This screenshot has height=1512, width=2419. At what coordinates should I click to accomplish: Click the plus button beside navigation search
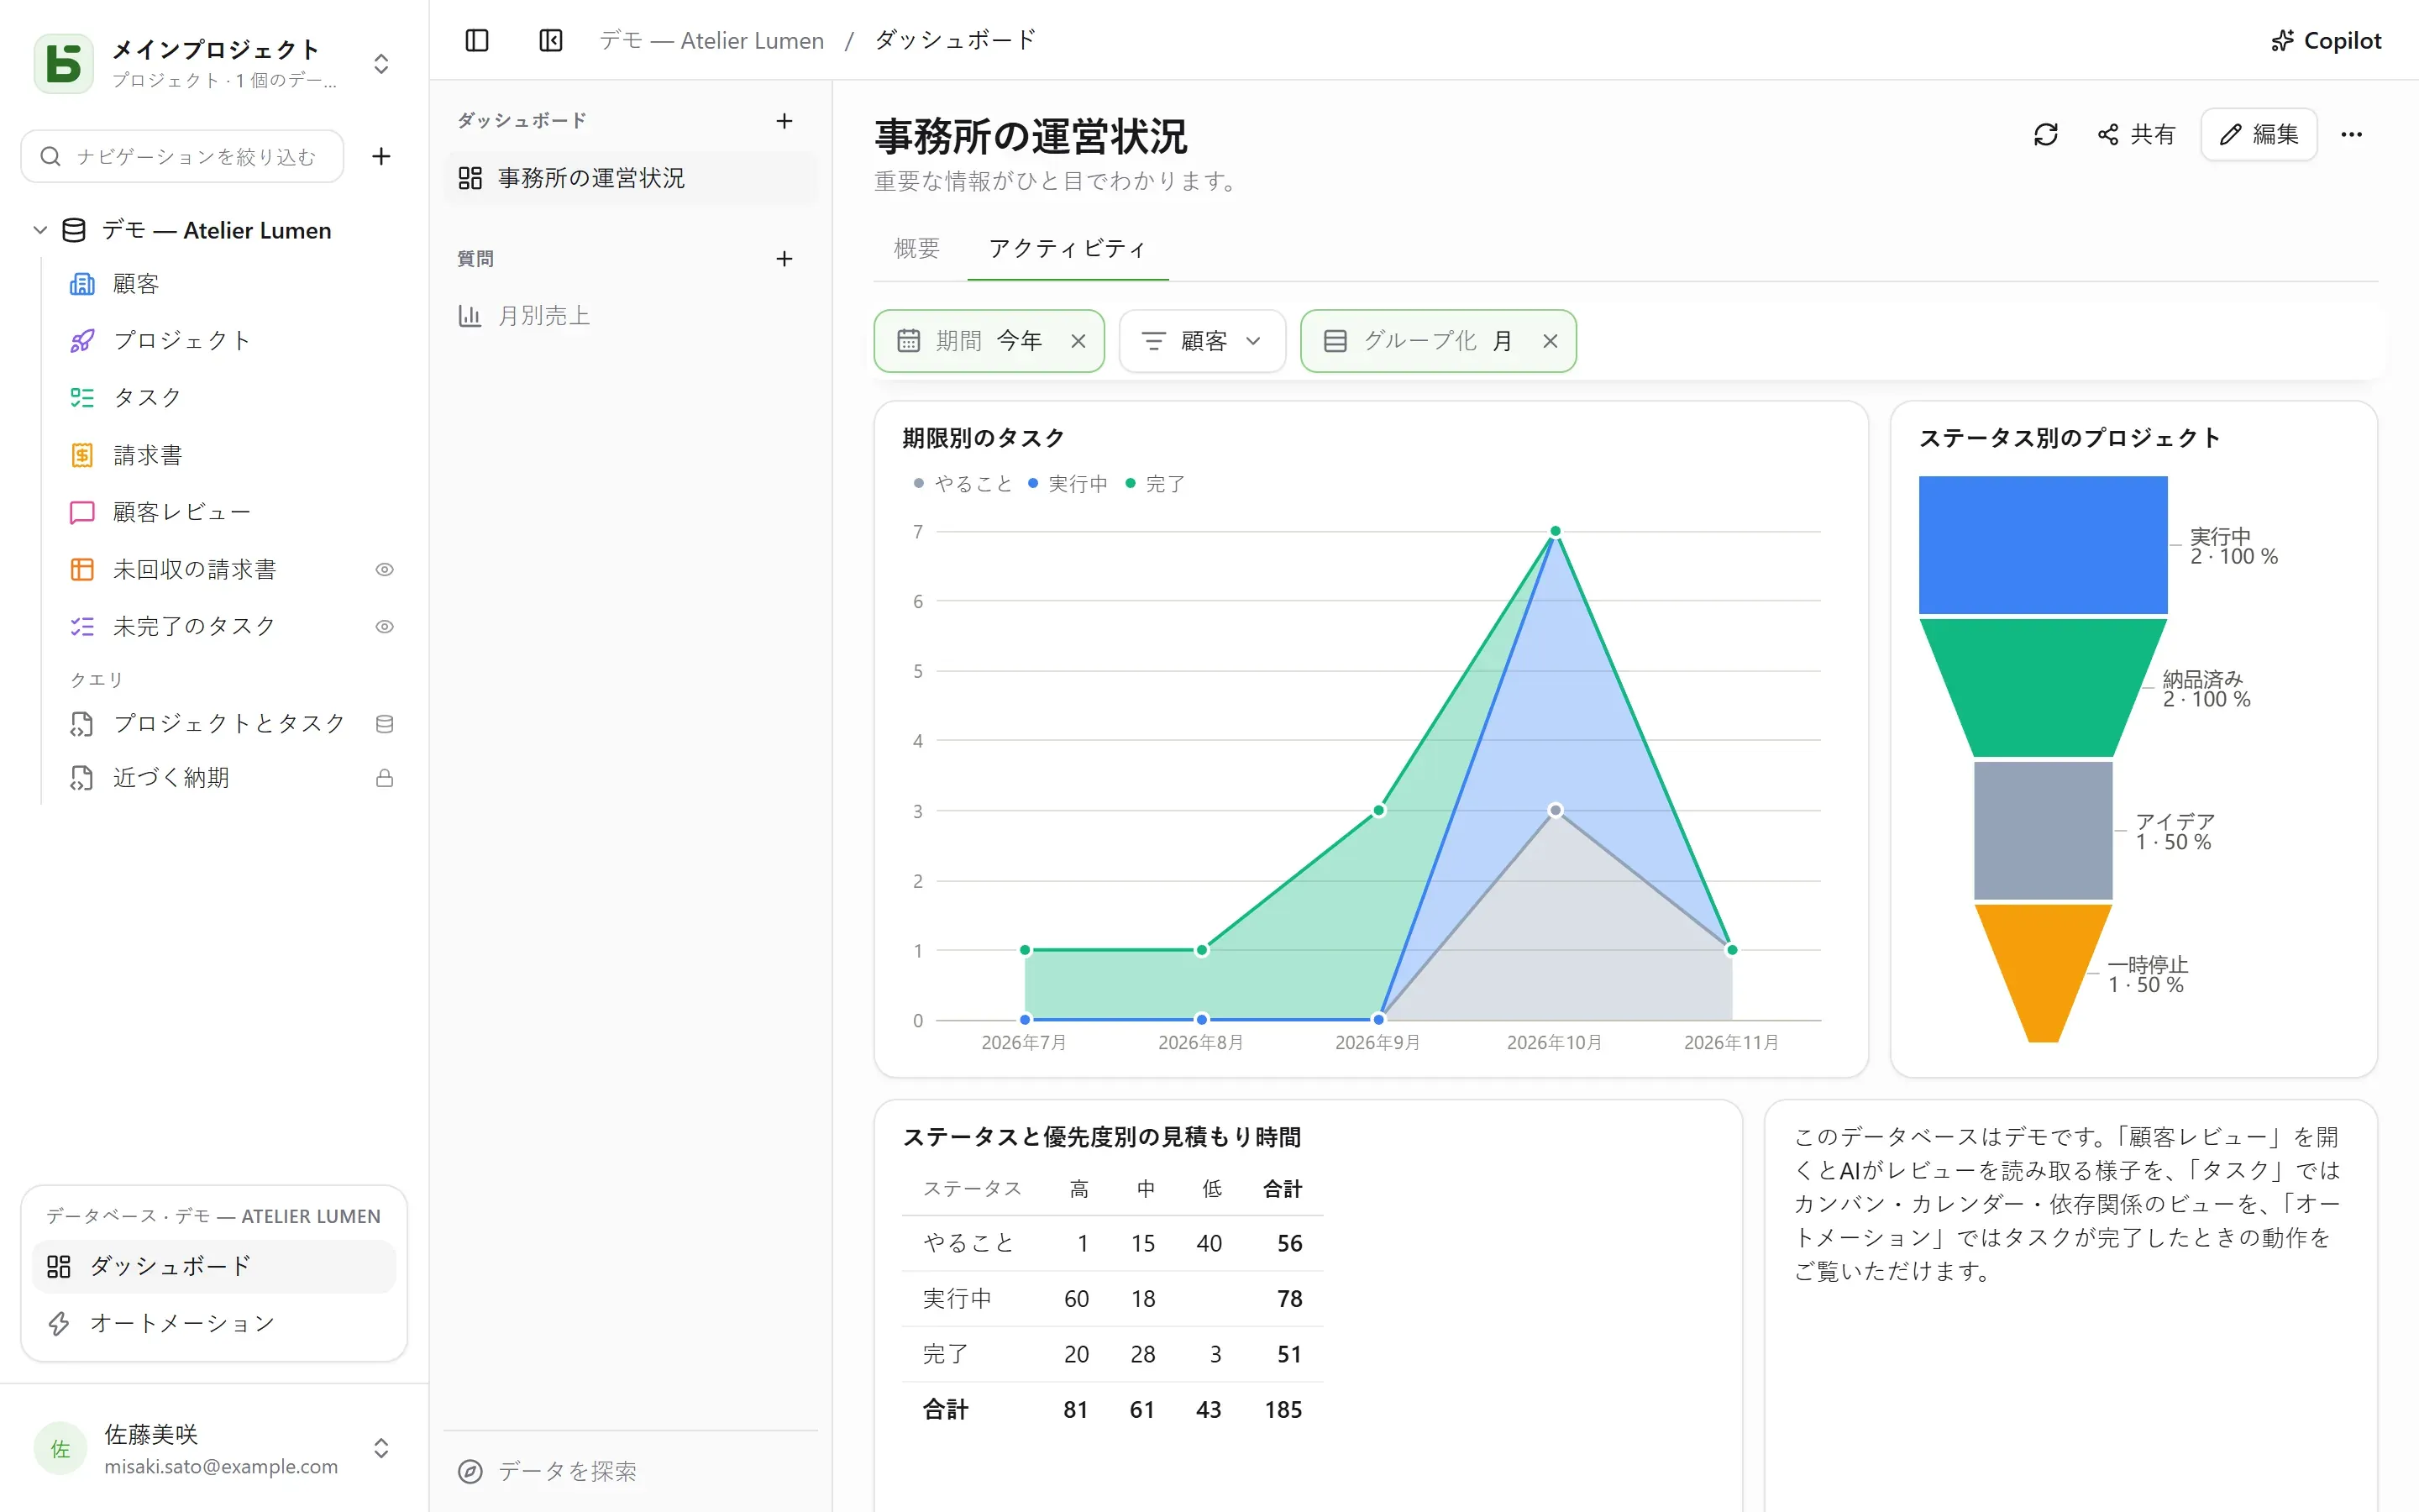click(x=380, y=156)
